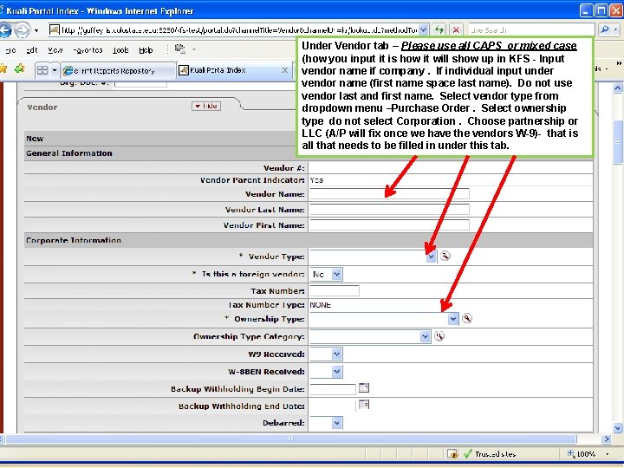The height and width of the screenshot is (468, 624).
Task: Open the Edit menu
Action: click(x=32, y=50)
